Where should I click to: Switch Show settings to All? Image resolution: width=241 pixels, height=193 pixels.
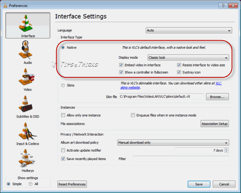coord(31,184)
